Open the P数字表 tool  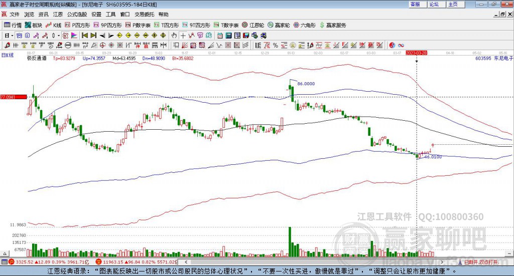point(138,25)
